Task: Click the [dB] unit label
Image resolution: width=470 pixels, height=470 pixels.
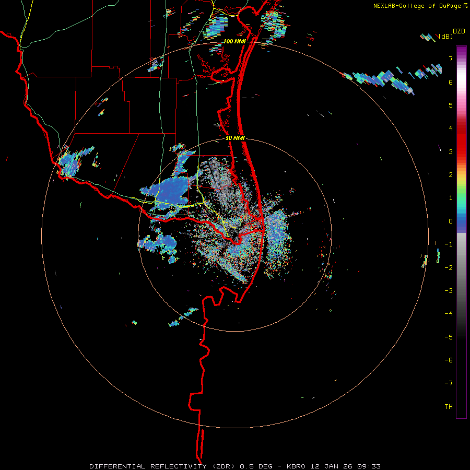Action: (x=446, y=36)
